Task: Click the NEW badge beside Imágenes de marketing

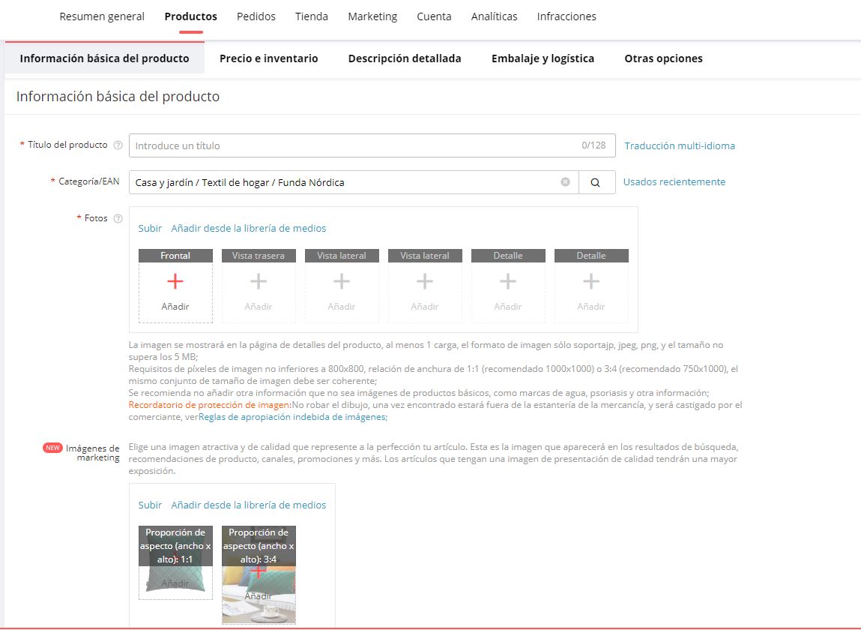Action: [52, 448]
